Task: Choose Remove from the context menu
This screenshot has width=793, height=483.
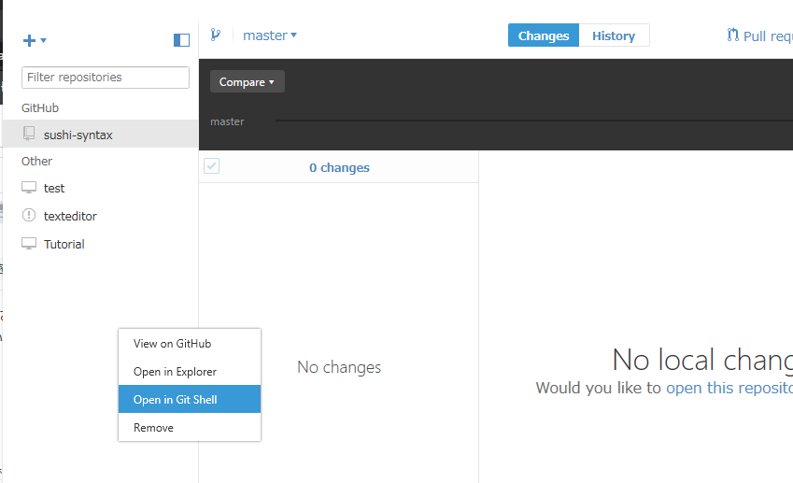Action: click(190, 428)
